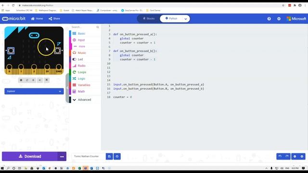
Task: Launch simulator in full screen
Action: (x=47, y=80)
